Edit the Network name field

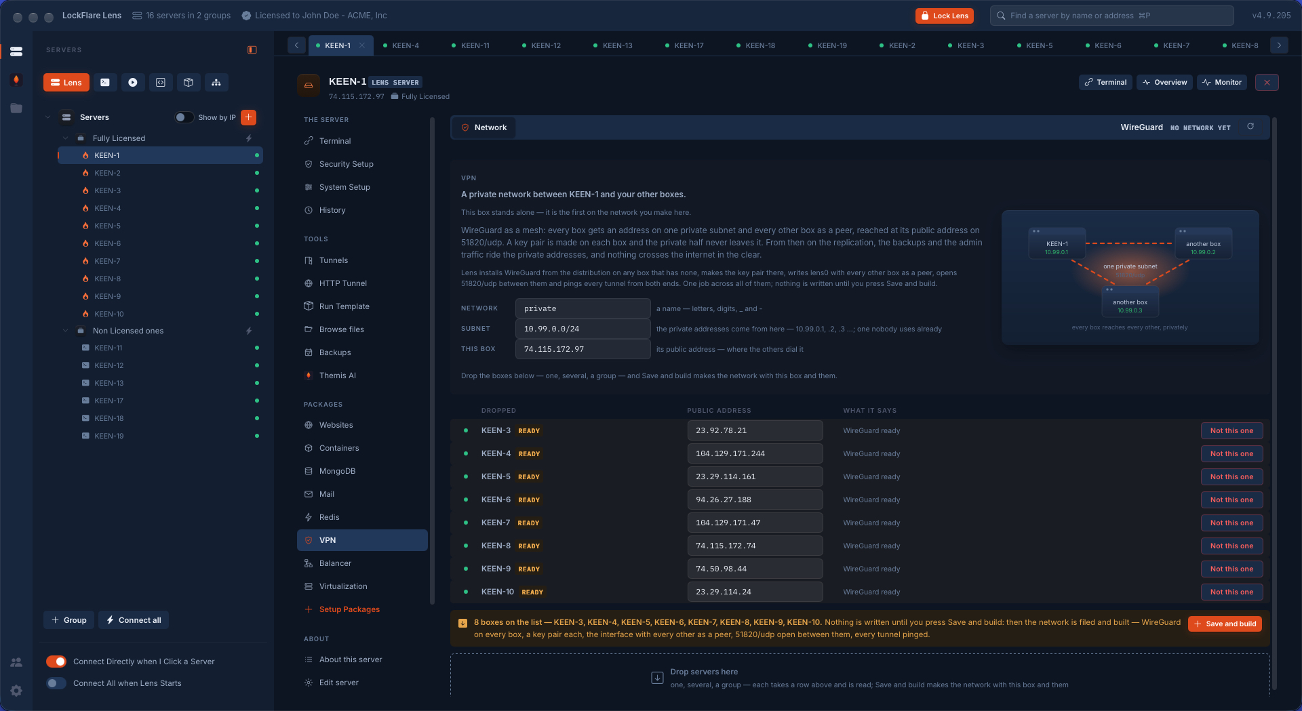pos(583,308)
